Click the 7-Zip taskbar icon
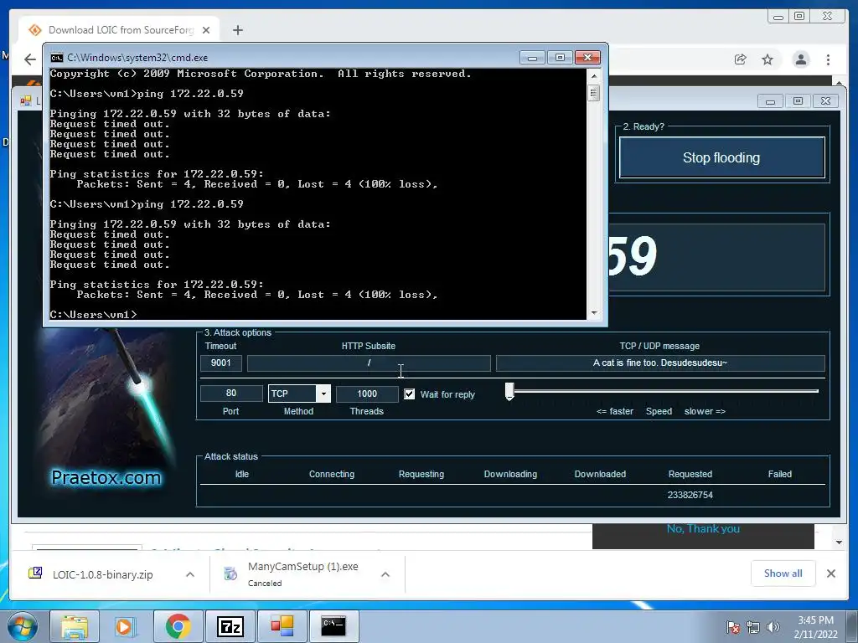 230,626
